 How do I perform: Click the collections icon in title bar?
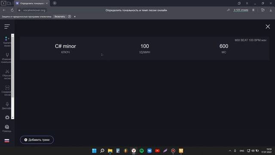coord(239,3)
